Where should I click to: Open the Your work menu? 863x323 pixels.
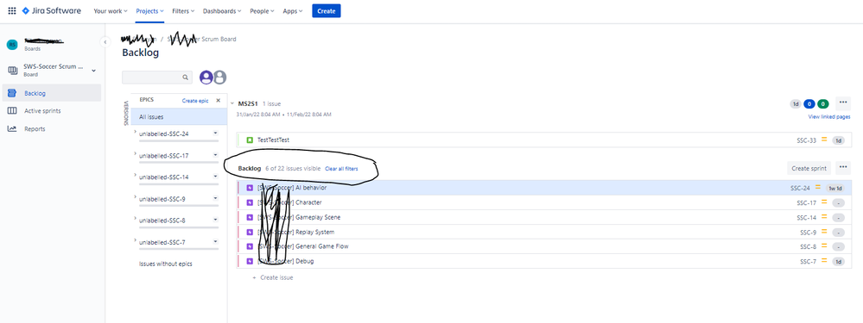(110, 11)
